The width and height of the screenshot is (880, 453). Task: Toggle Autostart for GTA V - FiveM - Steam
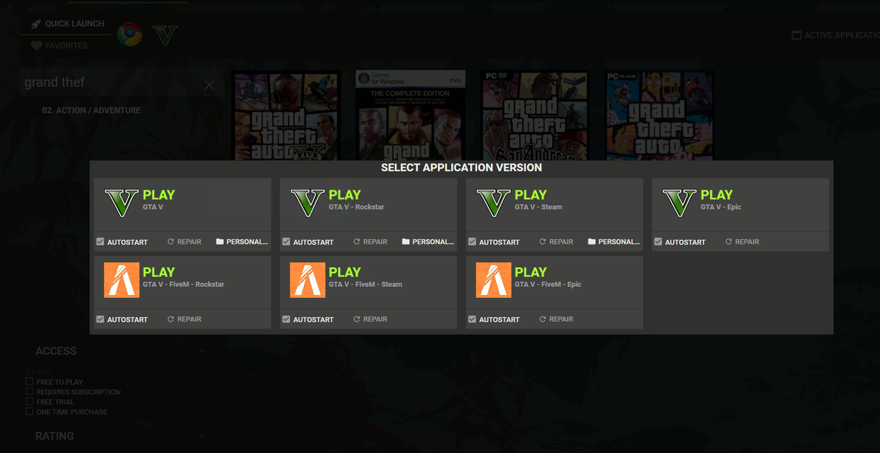(286, 319)
